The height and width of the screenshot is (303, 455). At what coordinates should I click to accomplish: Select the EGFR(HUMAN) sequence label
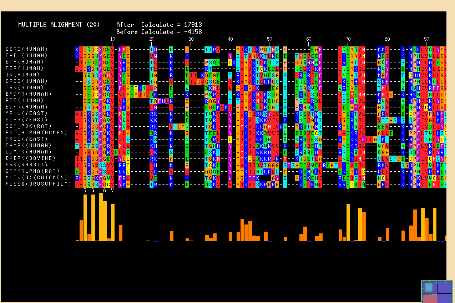[x=26, y=107]
